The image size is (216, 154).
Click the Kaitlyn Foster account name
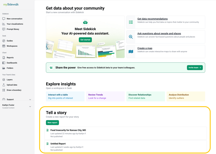tap(8, 105)
